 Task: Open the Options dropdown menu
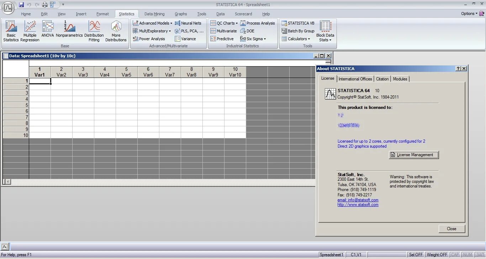tap(469, 14)
